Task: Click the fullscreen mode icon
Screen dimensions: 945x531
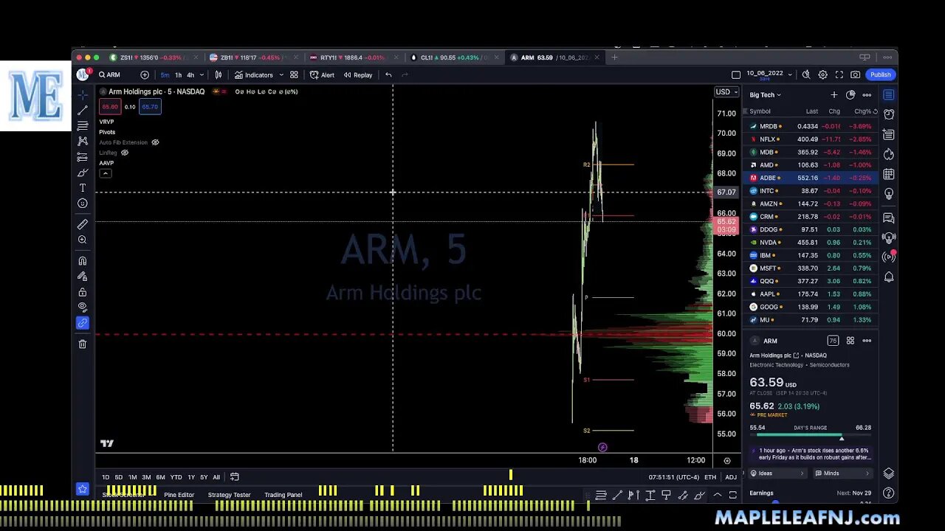Action: pos(839,74)
